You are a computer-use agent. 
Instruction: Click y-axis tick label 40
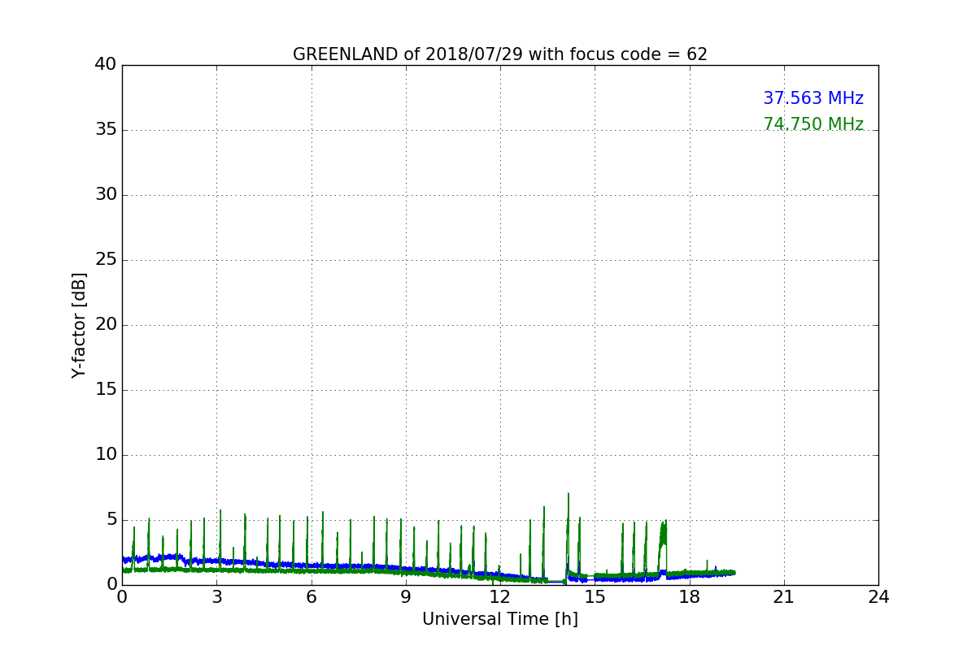(x=106, y=65)
